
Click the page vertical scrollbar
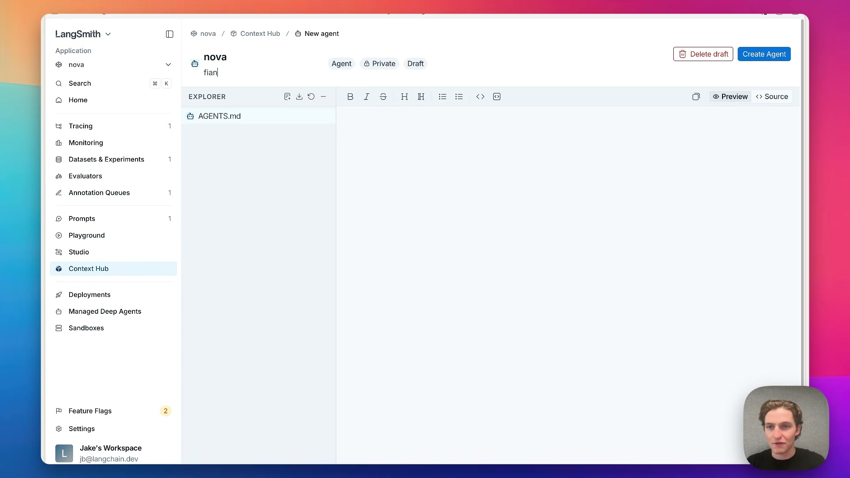pos(803,201)
